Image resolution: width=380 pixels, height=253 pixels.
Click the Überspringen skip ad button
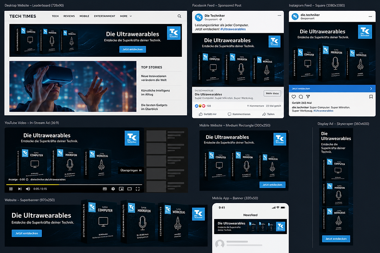tap(131, 171)
